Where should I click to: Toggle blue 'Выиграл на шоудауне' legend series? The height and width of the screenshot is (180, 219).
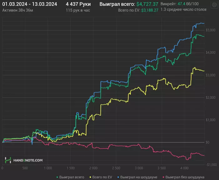pyautogui.click(x=137, y=177)
